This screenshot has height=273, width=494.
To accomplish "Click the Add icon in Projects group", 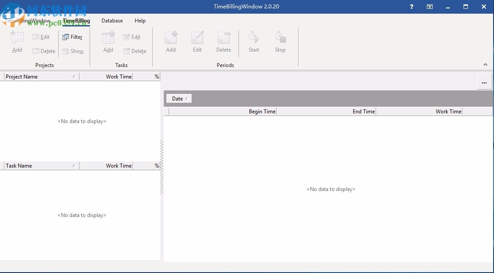I will pos(17,42).
